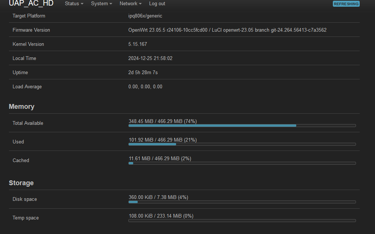Click the Uptime value 2d 5h 28m
The width and height of the screenshot is (375, 234).
pyautogui.click(x=143, y=72)
